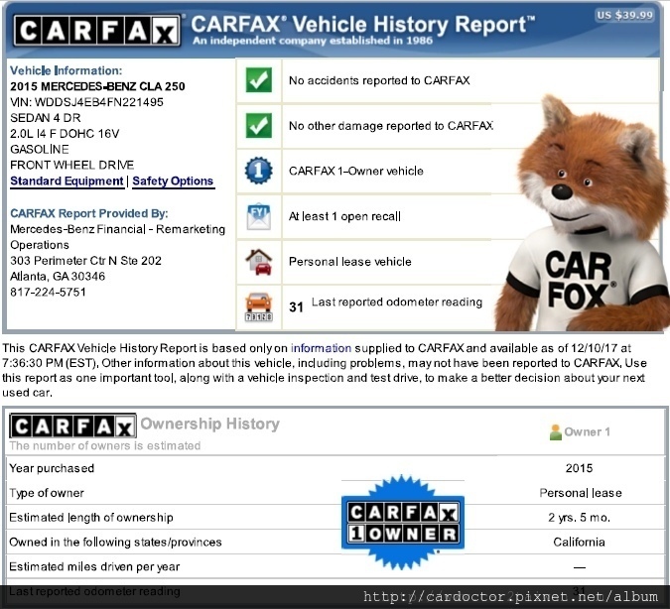Click the odometer value 31 in summary
Screen dimensions: 670x609
296,307
